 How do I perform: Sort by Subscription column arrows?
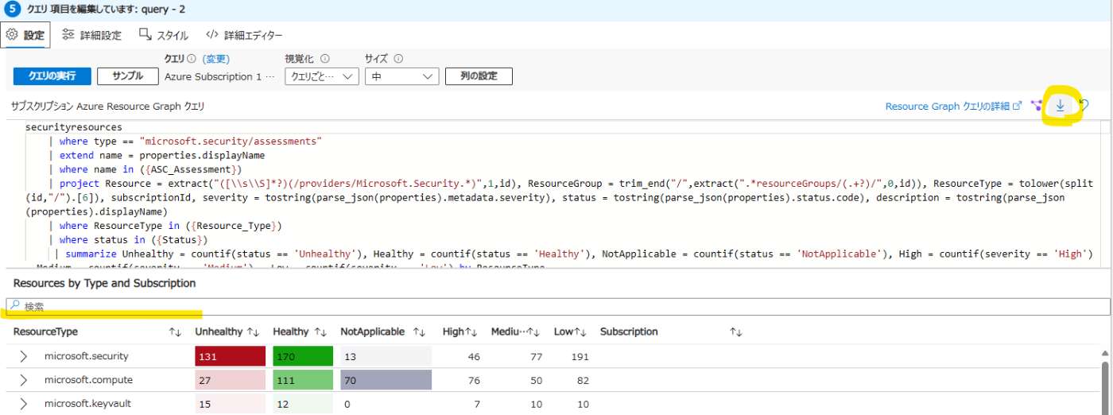(x=736, y=332)
